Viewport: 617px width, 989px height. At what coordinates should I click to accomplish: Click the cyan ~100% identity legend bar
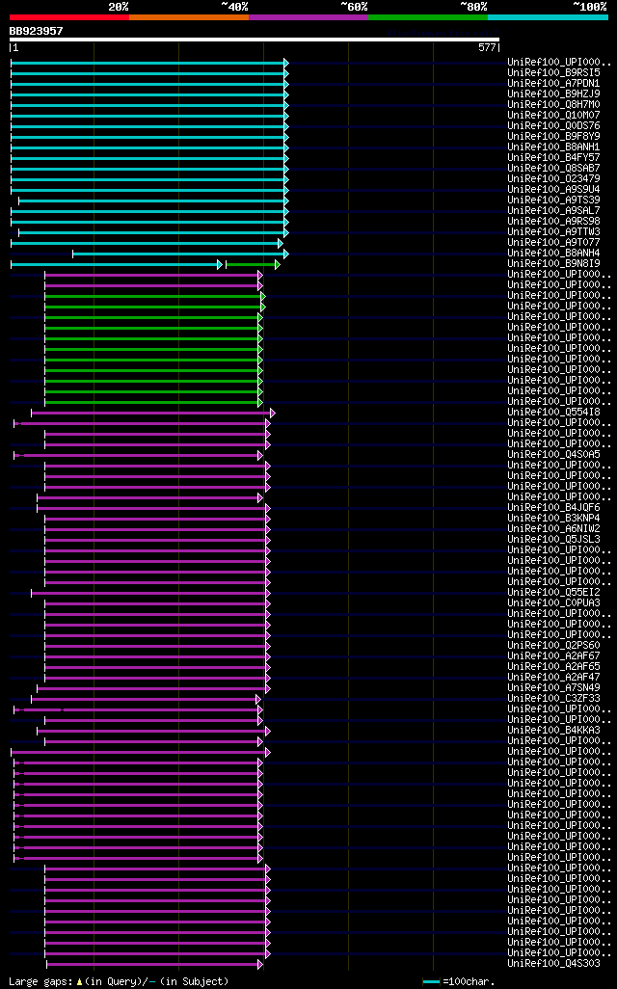point(548,17)
